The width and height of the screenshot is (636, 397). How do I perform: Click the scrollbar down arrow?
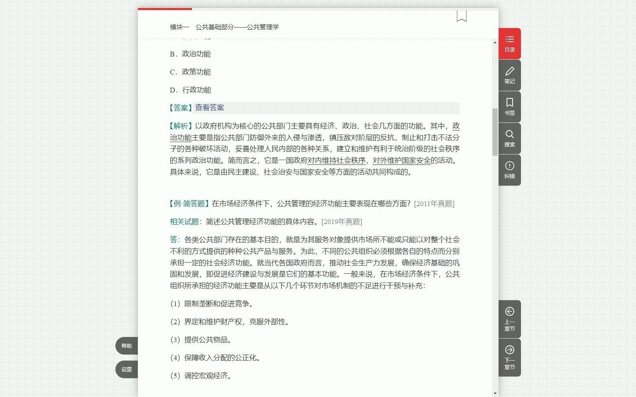pyautogui.click(x=495, y=393)
